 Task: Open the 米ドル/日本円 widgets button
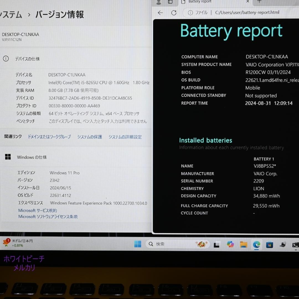[18, 243]
